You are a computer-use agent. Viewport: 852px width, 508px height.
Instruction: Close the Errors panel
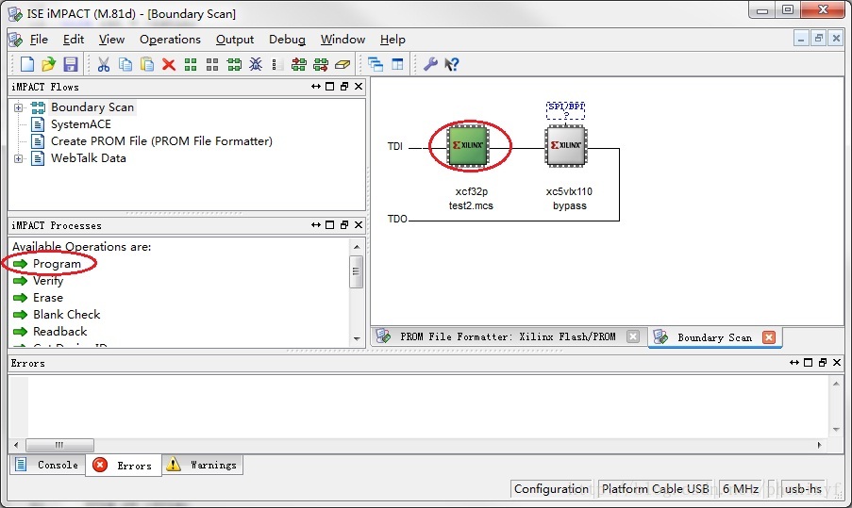837,362
